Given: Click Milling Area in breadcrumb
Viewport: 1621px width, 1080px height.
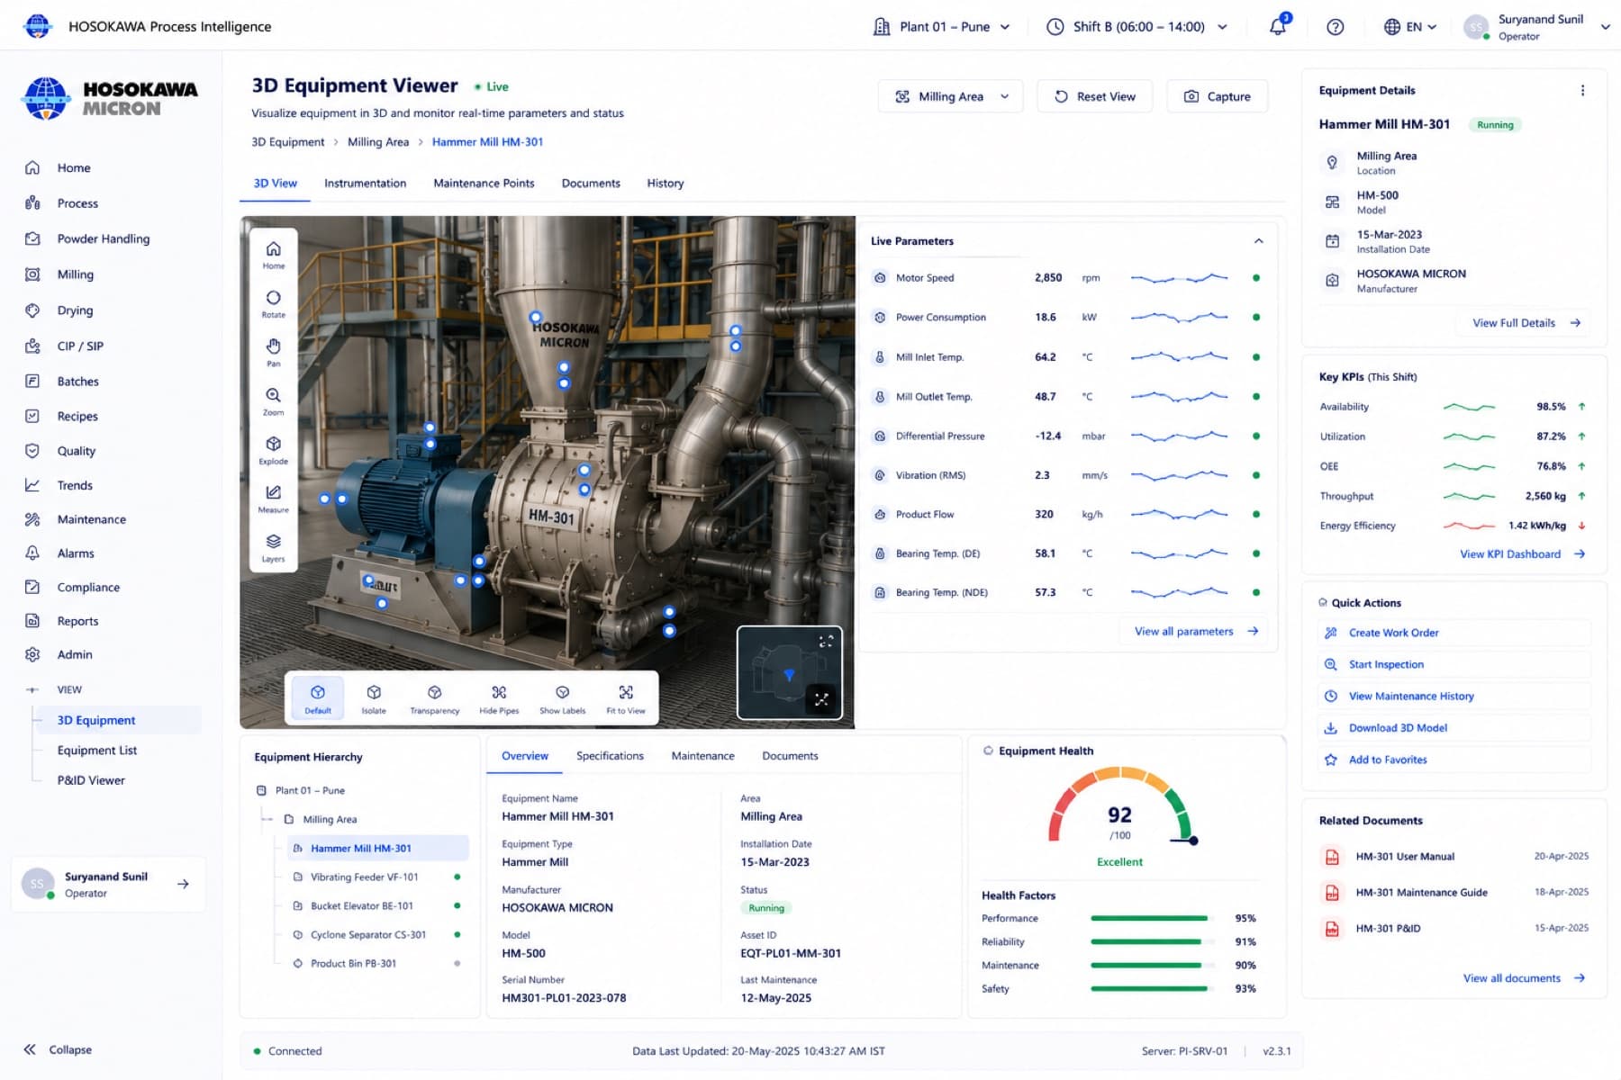Looking at the screenshot, I should [378, 142].
